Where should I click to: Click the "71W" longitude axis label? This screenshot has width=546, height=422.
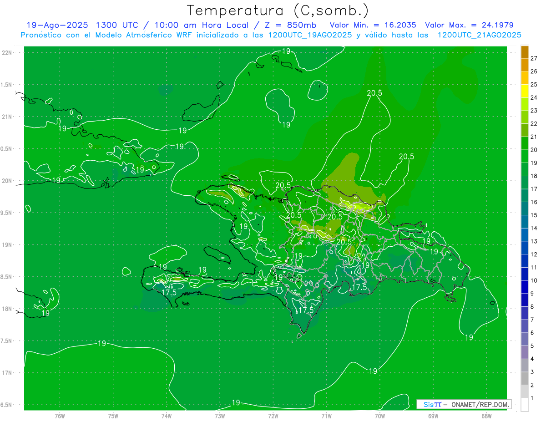pyautogui.click(x=326, y=416)
